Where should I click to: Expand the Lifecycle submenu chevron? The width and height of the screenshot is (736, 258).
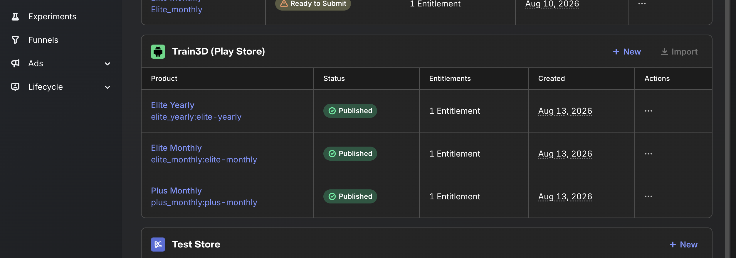(107, 87)
